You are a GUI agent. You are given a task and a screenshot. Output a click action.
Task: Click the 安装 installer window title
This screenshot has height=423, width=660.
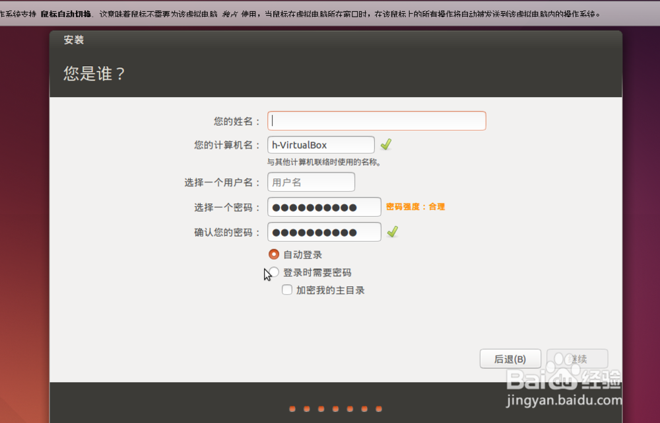73,40
